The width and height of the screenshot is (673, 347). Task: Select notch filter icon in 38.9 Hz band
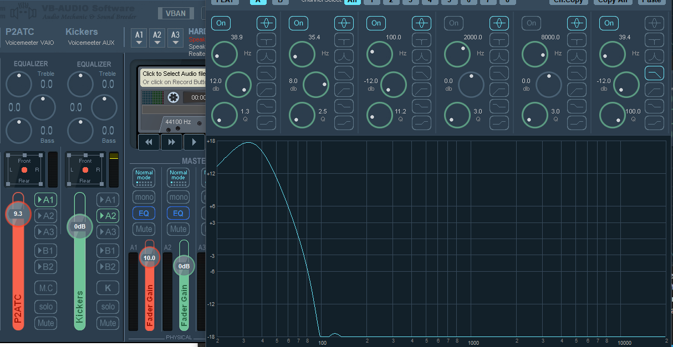(266, 40)
